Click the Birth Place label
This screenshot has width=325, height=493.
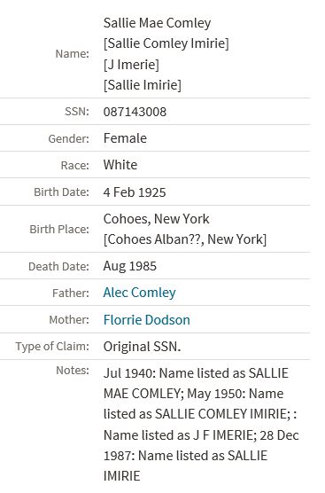[59, 229]
